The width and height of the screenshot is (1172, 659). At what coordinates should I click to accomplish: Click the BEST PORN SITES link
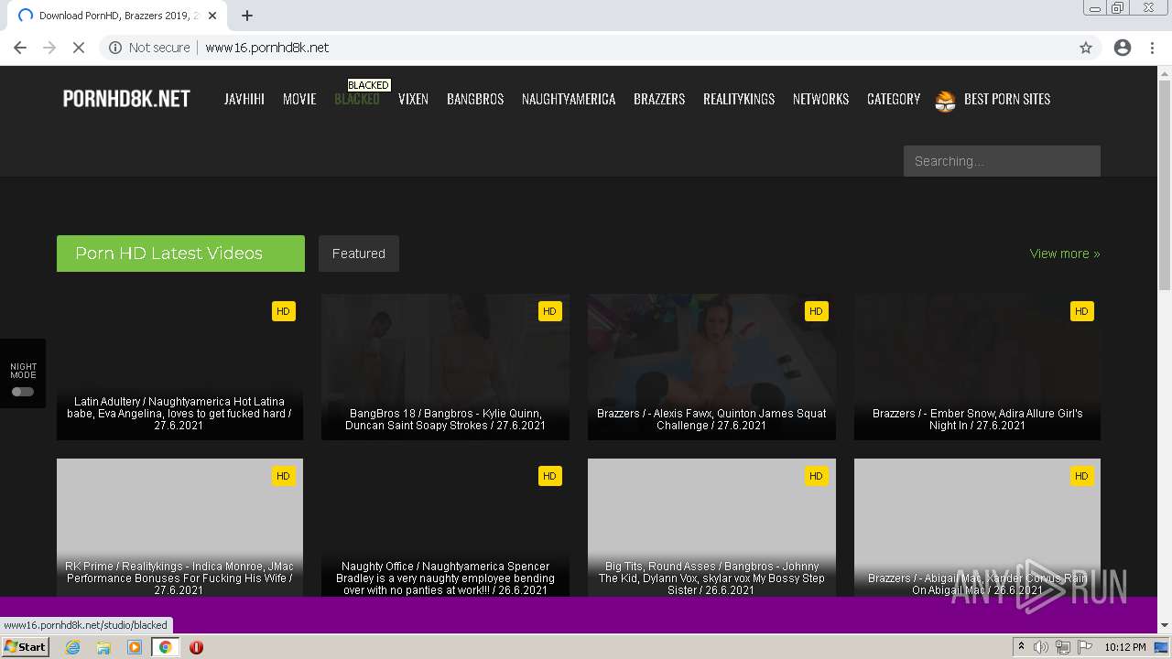1007,99
